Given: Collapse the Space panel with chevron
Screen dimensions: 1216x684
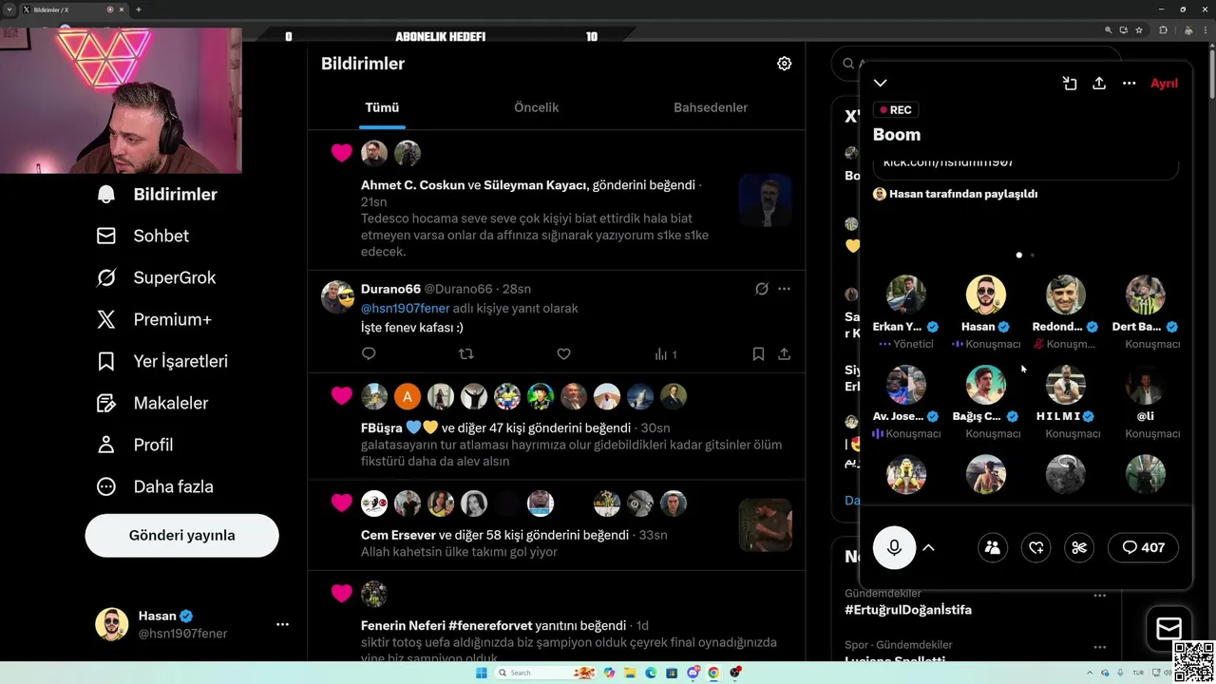Looking at the screenshot, I should point(881,83).
